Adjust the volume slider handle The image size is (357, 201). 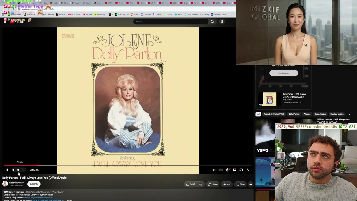pos(18,170)
